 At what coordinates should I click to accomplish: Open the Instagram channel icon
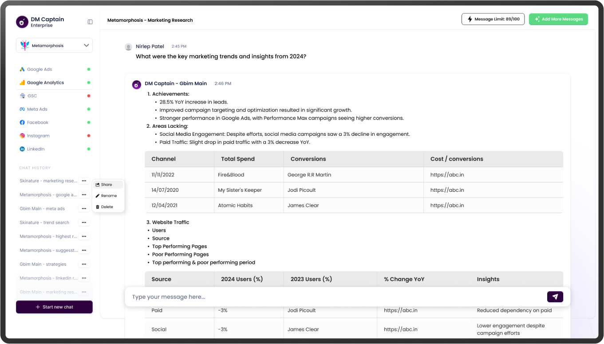click(x=22, y=136)
